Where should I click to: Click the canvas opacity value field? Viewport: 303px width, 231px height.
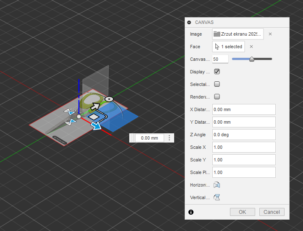click(x=220, y=59)
